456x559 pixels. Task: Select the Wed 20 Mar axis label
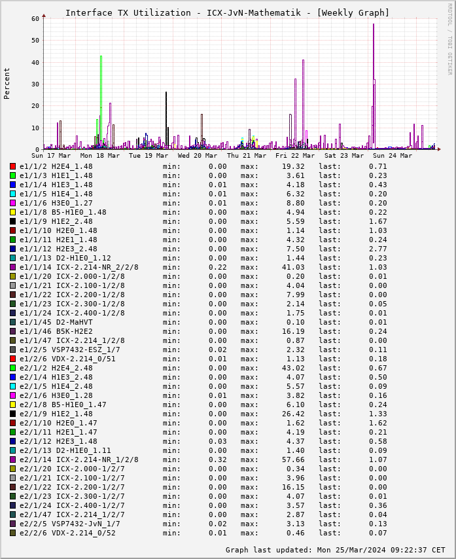coord(197,156)
